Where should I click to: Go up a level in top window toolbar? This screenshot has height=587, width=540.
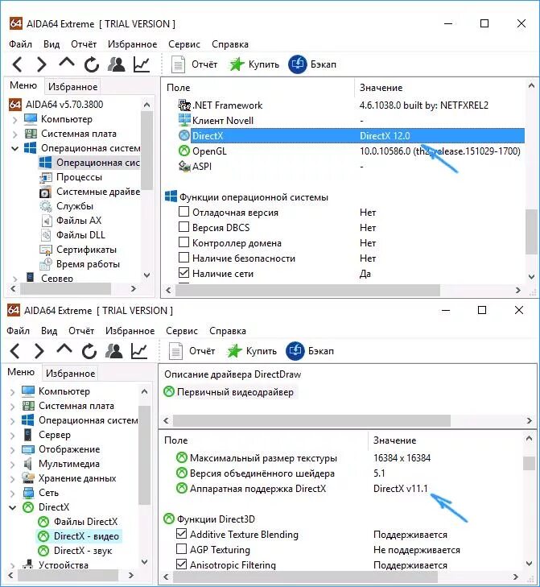point(67,63)
